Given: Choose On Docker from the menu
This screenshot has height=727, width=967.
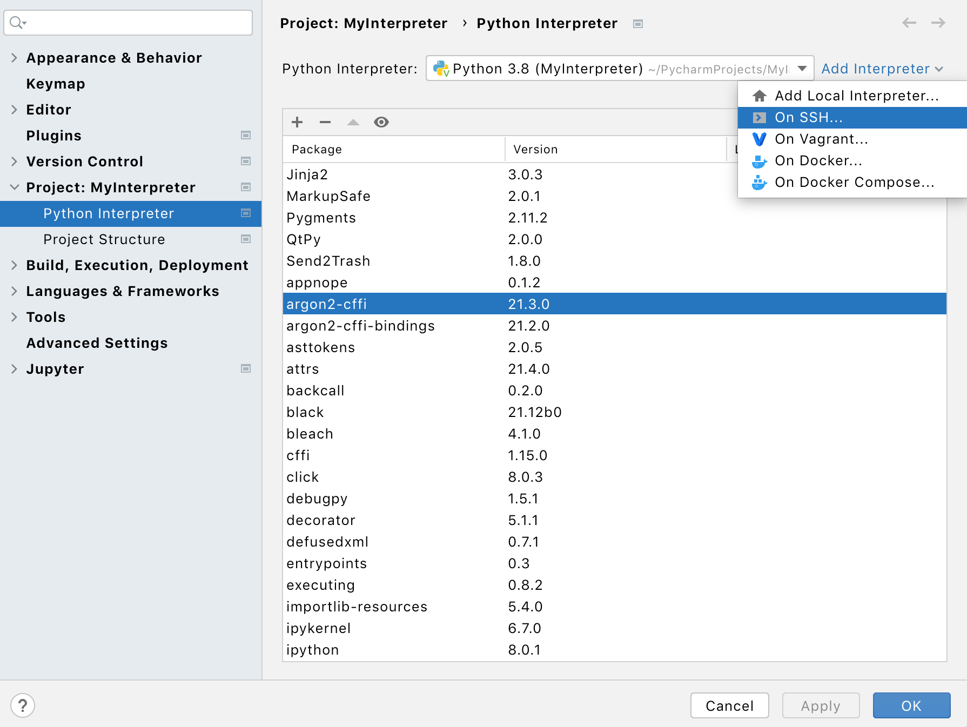Looking at the screenshot, I should point(852,160).
